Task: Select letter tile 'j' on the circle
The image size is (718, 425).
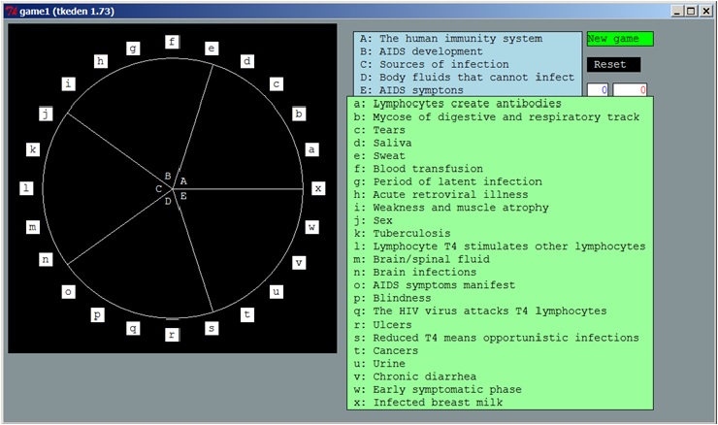Action: point(45,114)
